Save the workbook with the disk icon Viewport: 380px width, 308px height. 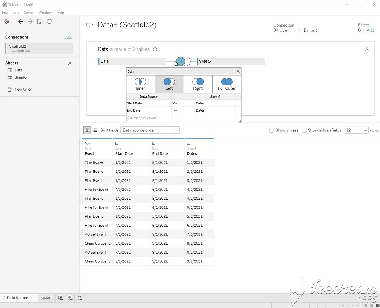pos(40,22)
